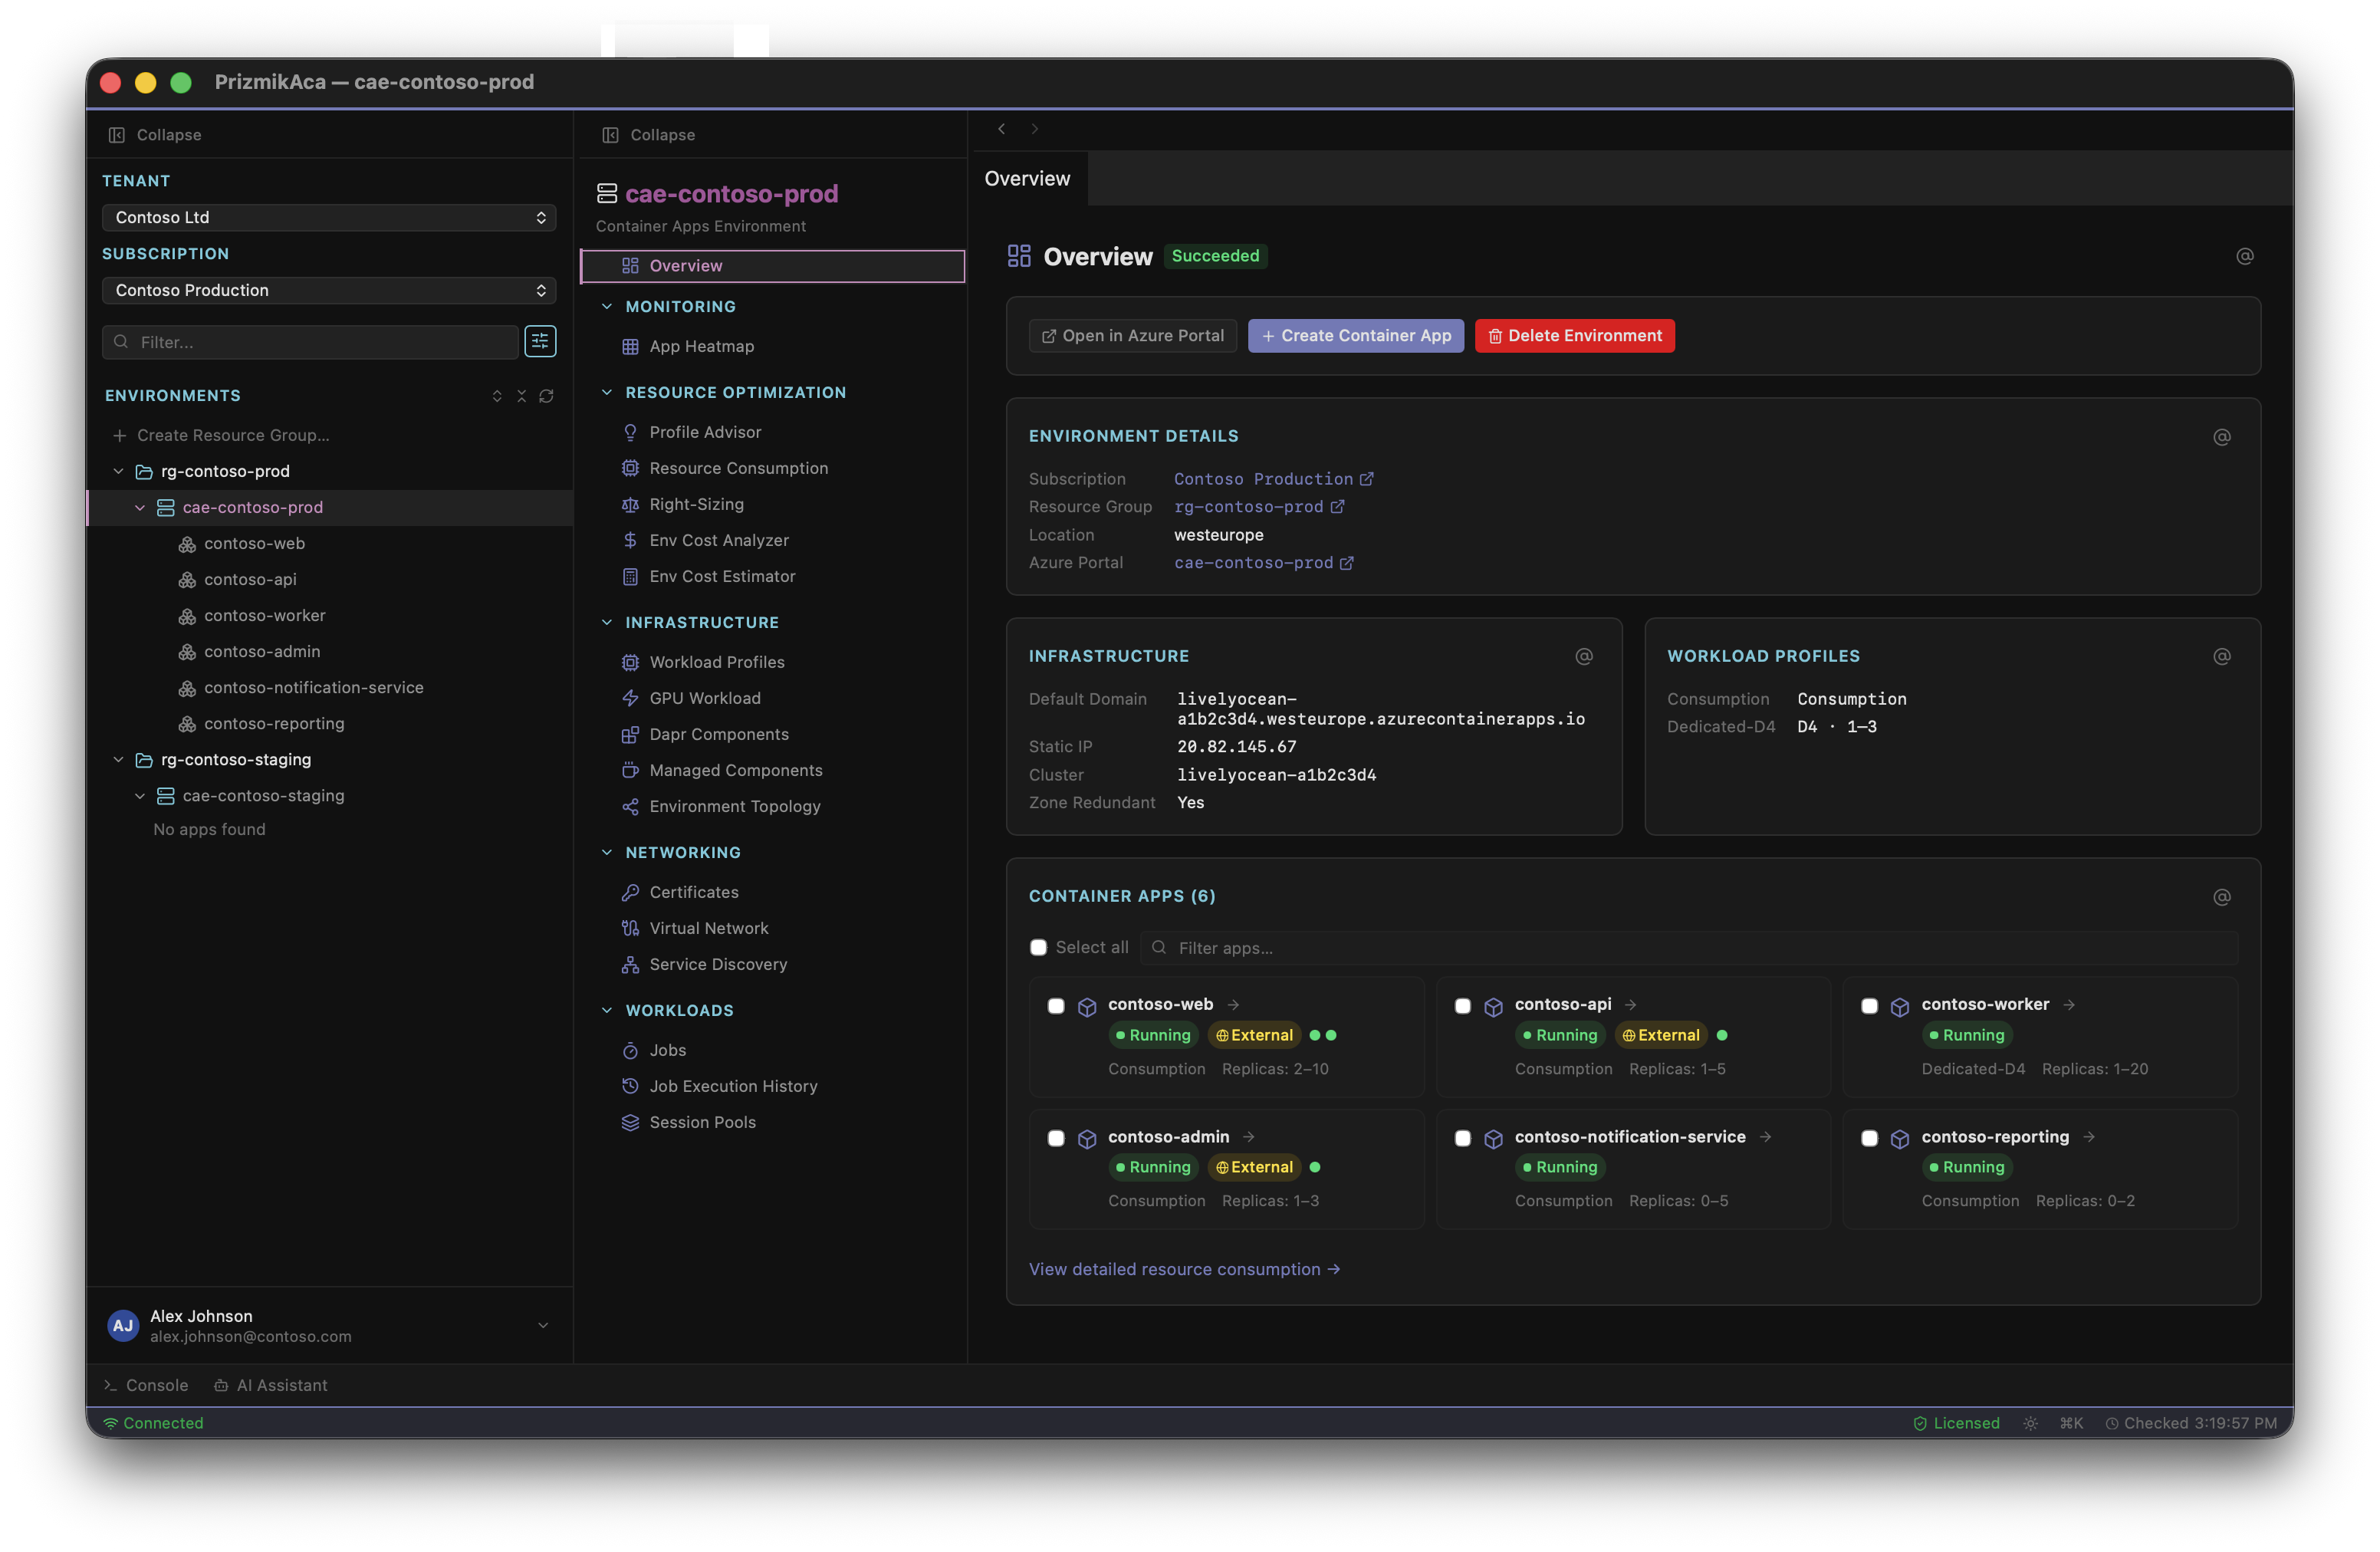This screenshot has width=2380, height=1552.
Task: Collapse the left sidebar panel
Action: tap(155, 135)
